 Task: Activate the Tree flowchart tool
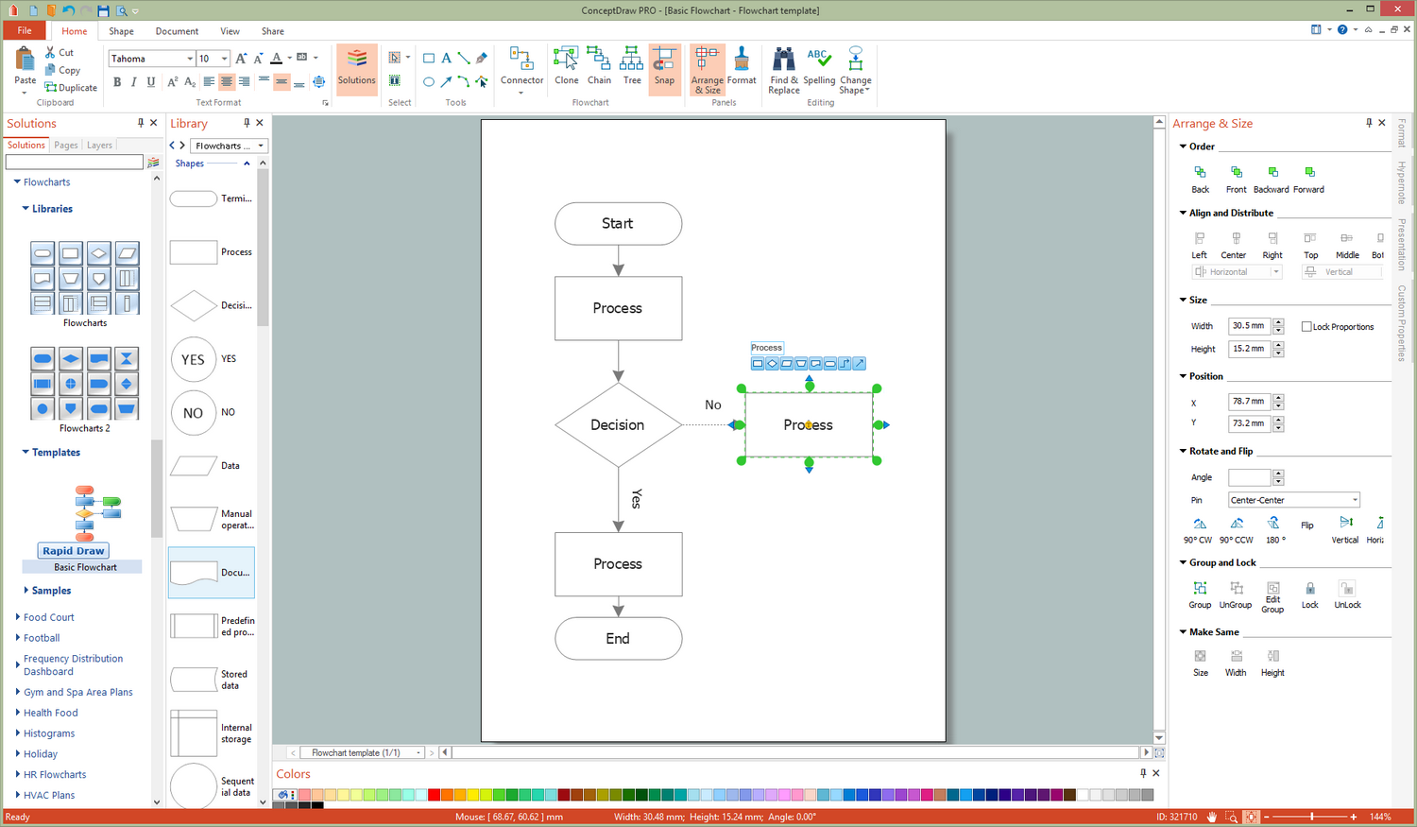[x=632, y=66]
